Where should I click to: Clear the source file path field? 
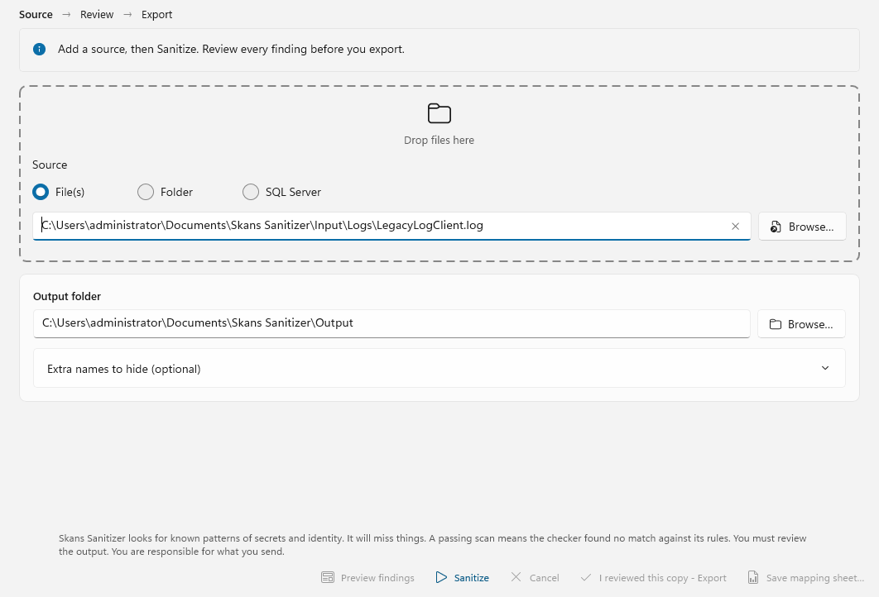[x=735, y=227]
